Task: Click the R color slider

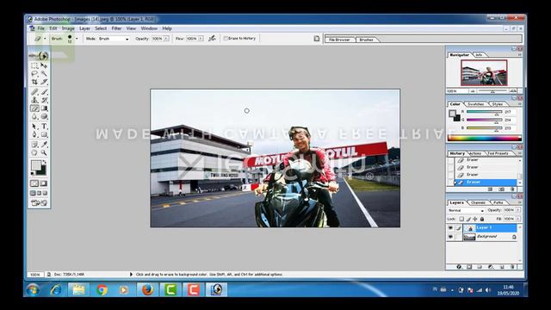Action: (x=484, y=112)
